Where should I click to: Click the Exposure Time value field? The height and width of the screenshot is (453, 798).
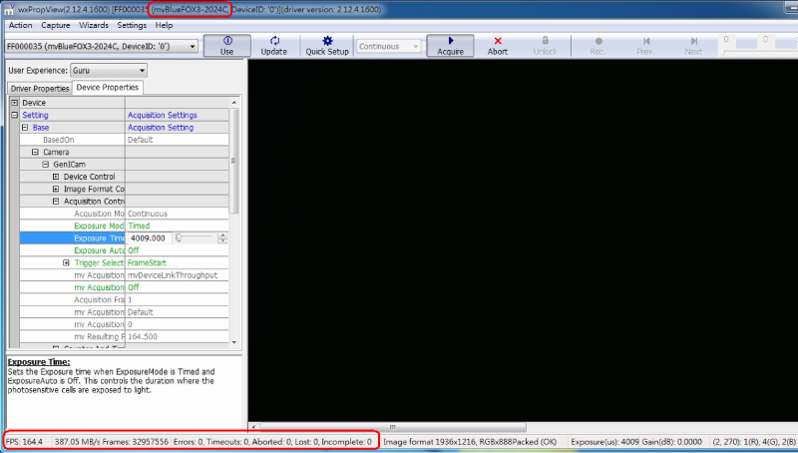coord(150,238)
